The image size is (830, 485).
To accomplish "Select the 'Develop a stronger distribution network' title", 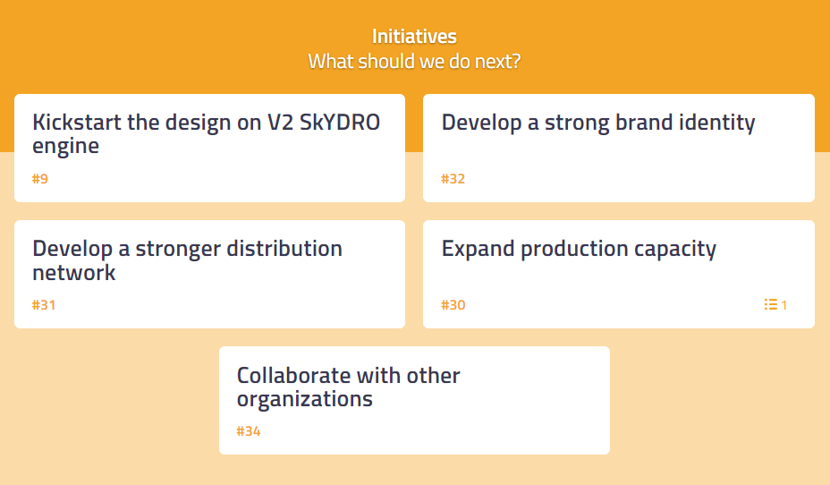I will [188, 260].
